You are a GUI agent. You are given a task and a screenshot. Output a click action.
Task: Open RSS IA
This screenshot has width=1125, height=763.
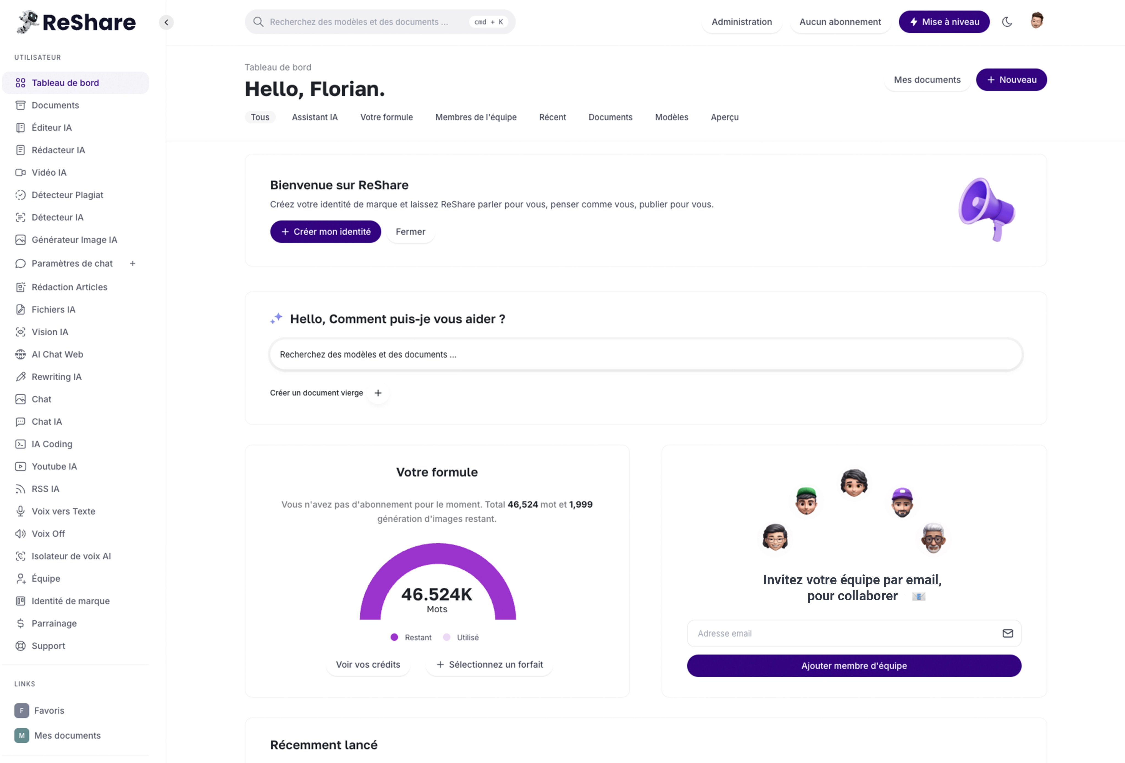click(x=75, y=489)
